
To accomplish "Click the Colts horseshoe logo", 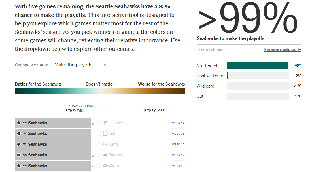I will tap(105, 134).
